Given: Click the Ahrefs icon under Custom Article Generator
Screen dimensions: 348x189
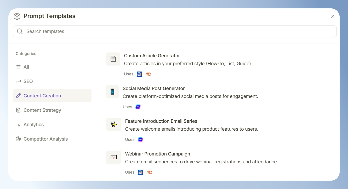Looking at the screenshot, I should pos(139,74).
